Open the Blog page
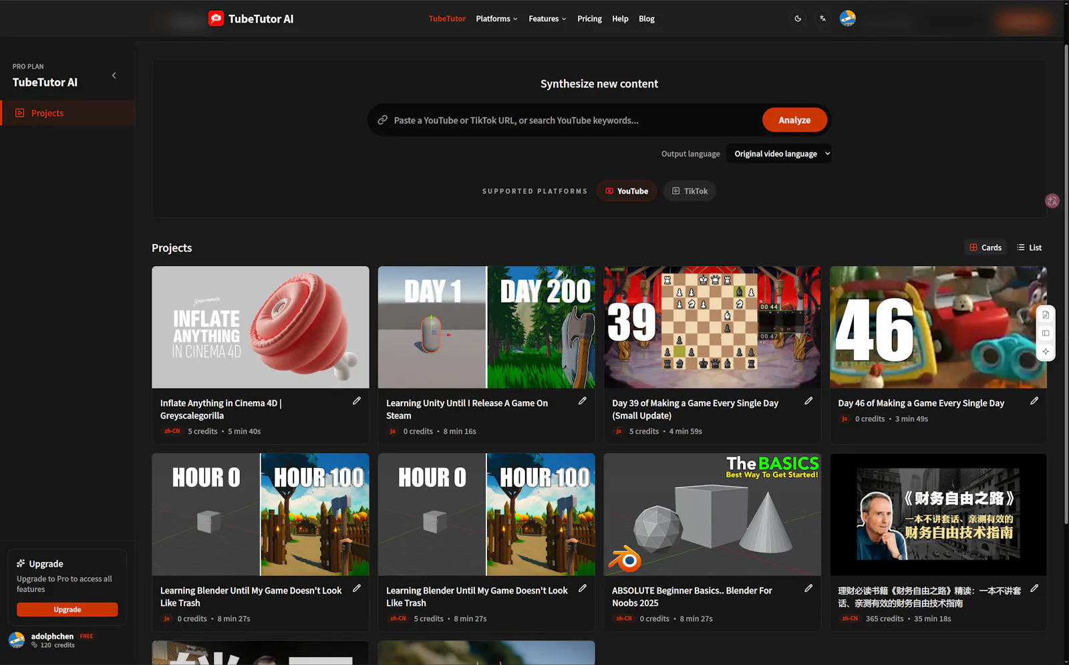This screenshot has height=665, width=1069. tap(647, 19)
